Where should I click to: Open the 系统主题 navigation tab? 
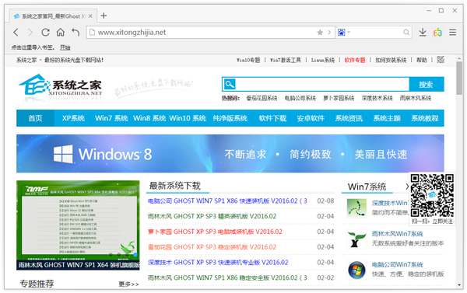pos(387,118)
